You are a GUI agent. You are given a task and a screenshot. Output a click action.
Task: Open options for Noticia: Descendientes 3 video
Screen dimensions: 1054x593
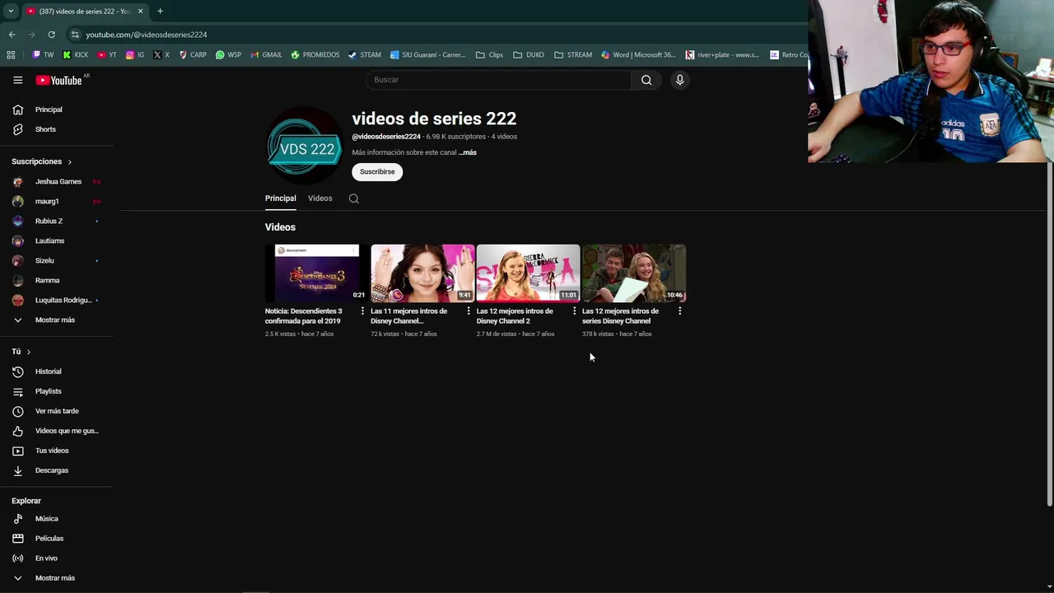point(362,311)
